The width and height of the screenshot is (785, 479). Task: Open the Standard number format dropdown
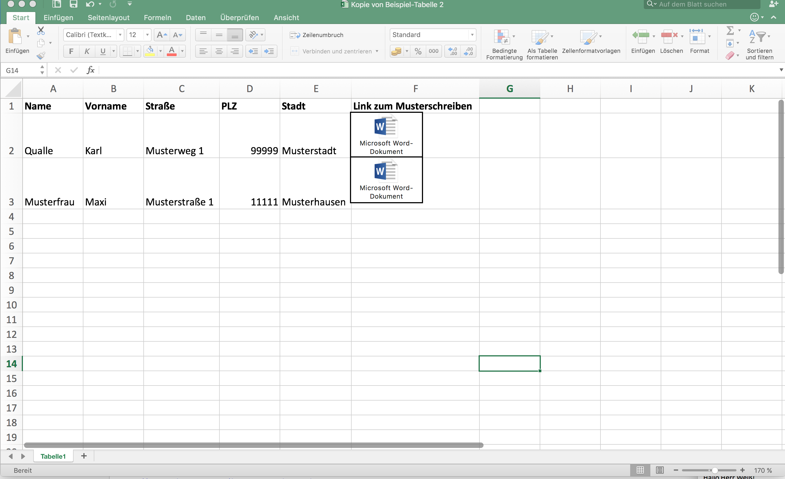pyautogui.click(x=472, y=35)
